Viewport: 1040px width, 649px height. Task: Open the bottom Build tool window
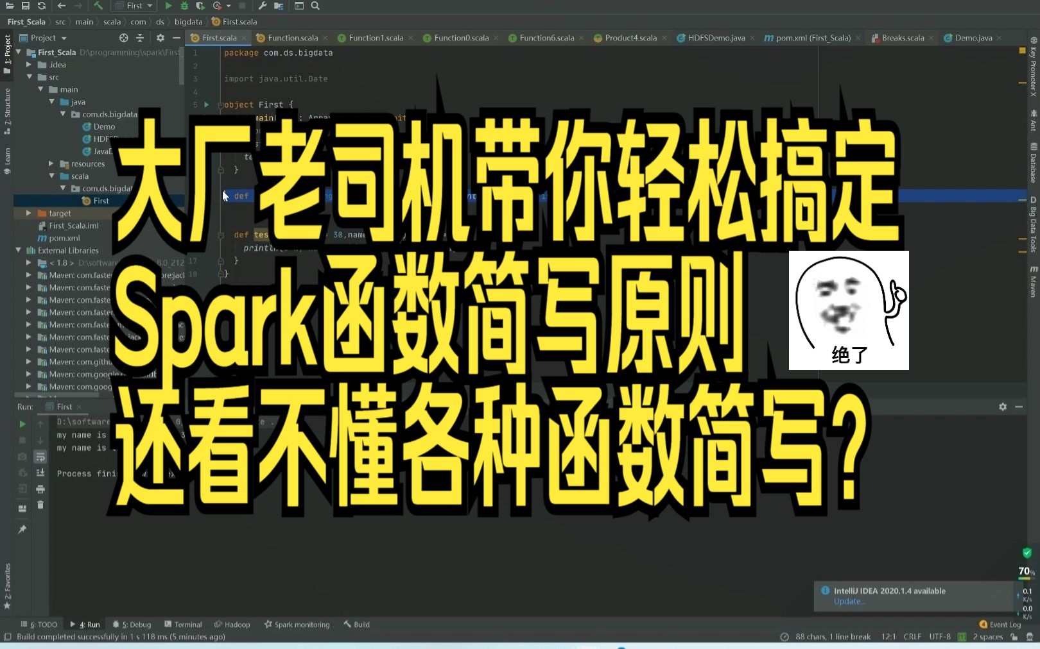tap(357, 625)
